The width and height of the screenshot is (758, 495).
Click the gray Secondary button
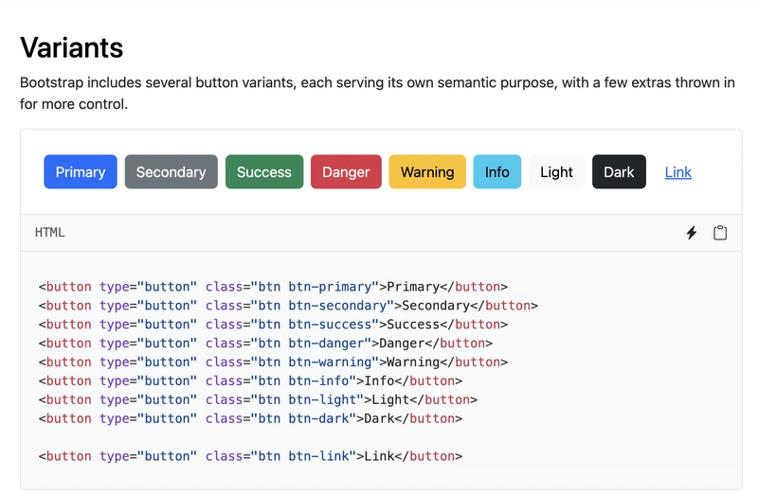click(x=171, y=172)
